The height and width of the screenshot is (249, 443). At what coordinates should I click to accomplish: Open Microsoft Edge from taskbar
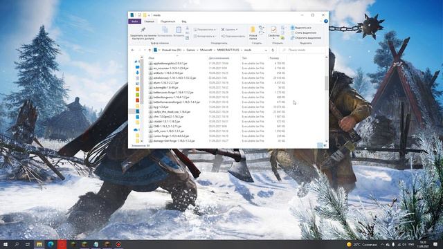coord(51,244)
